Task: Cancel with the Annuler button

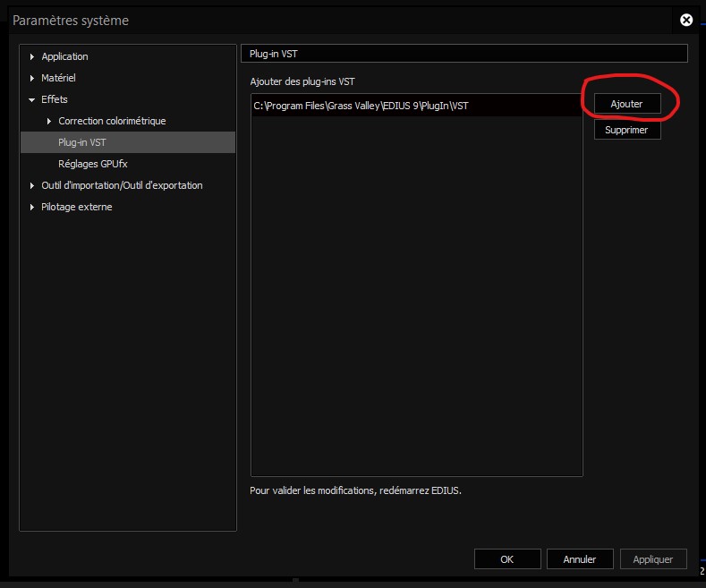Action: tap(580, 559)
